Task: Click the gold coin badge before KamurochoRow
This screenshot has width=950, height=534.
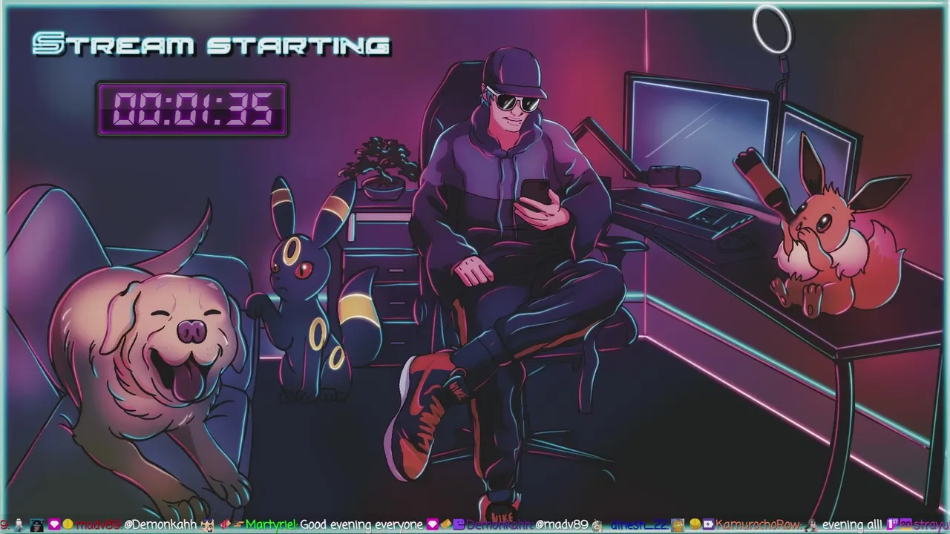Action: (x=695, y=524)
